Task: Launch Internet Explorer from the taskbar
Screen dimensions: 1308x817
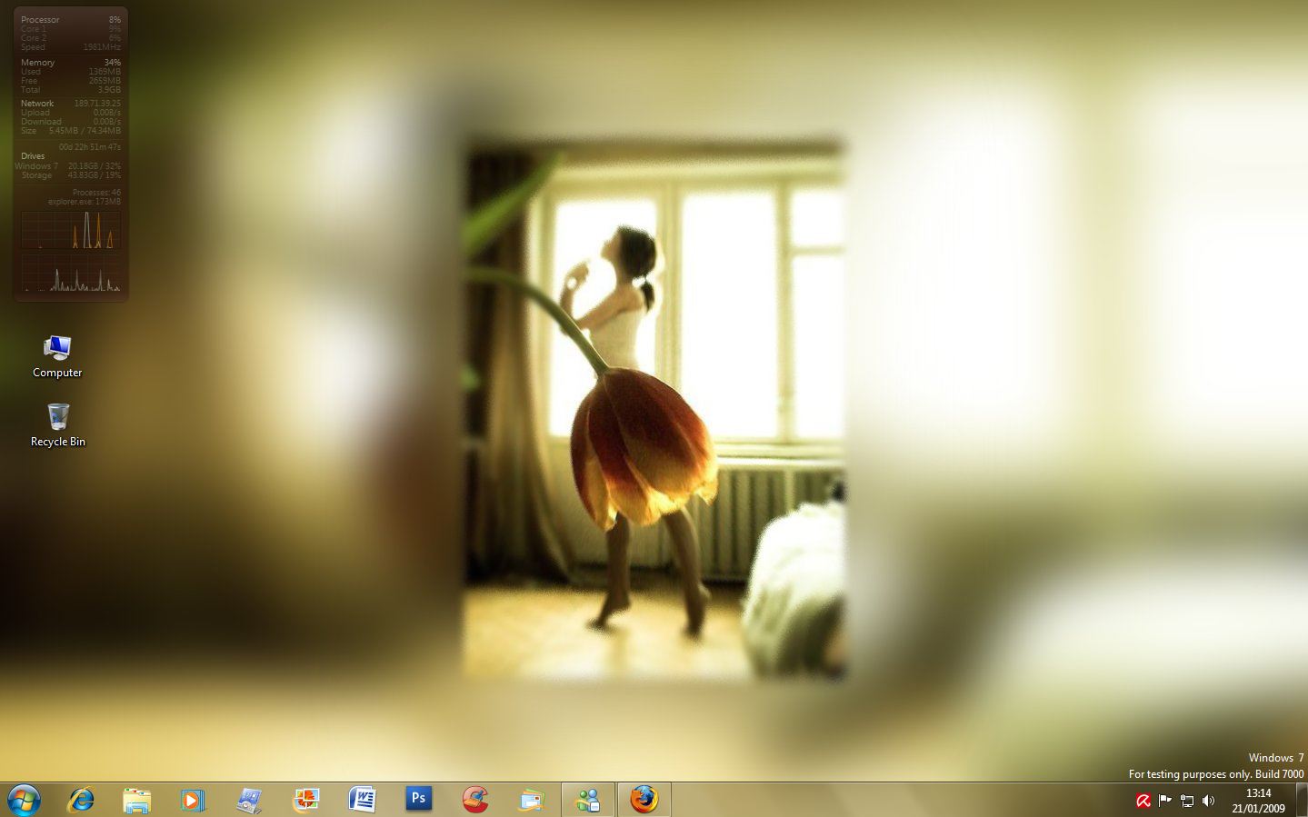Action: [81, 800]
